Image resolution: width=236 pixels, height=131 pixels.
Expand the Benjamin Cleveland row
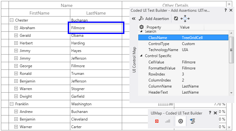click(x=16, y=119)
